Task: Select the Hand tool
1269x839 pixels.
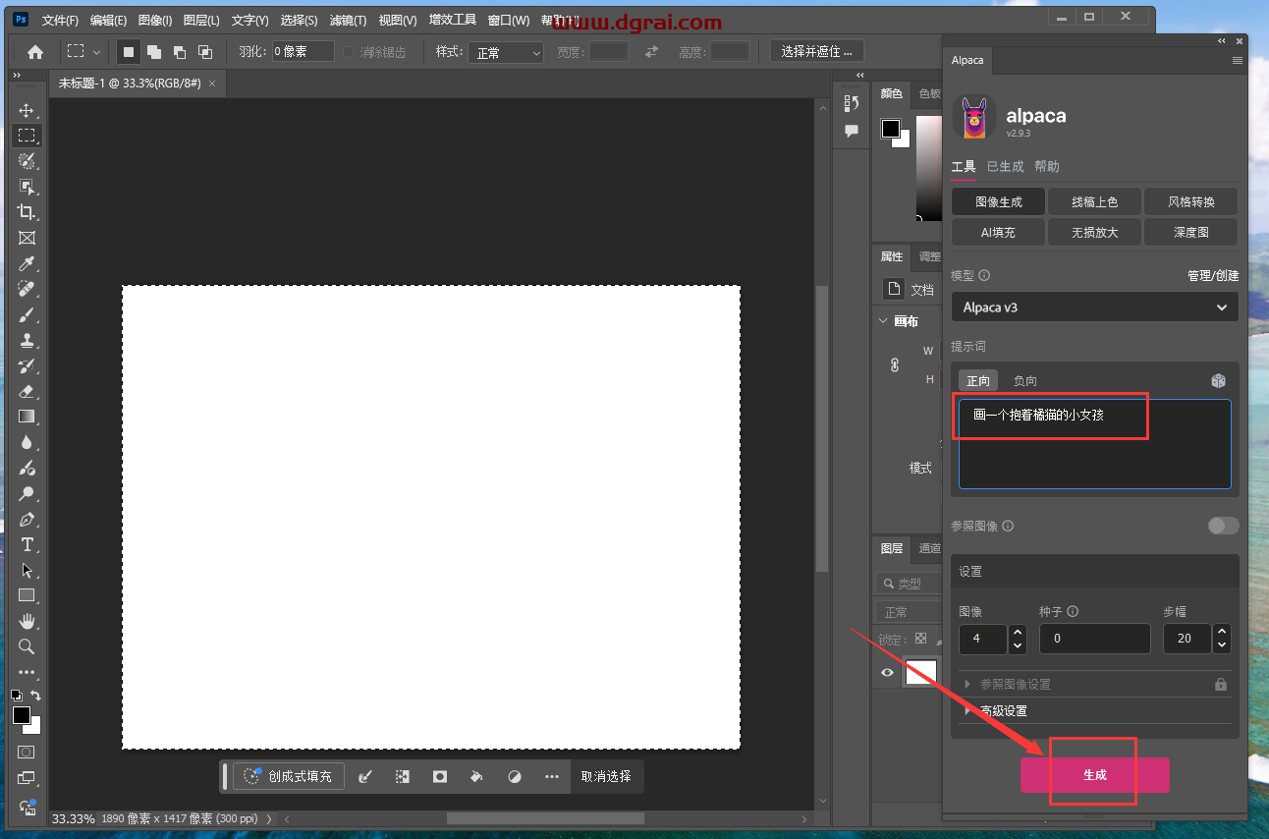Action: [27, 621]
